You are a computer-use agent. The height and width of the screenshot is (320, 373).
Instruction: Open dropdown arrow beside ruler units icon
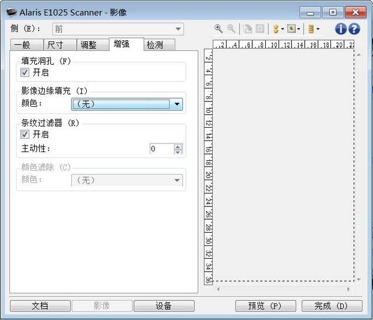[318, 29]
